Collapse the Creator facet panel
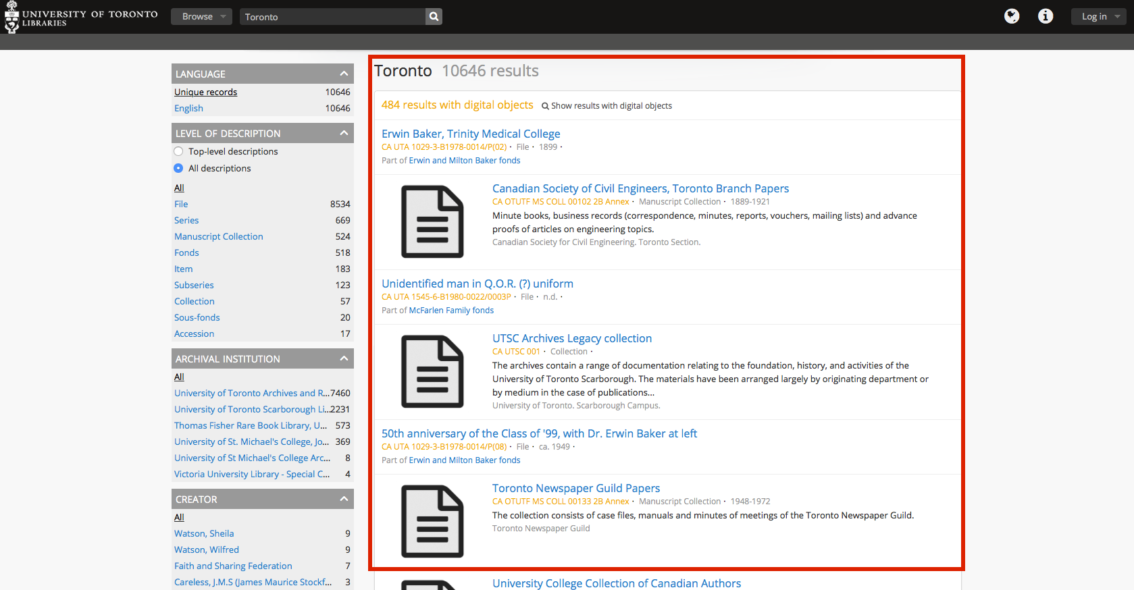This screenshot has height=590, width=1134. tap(344, 499)
